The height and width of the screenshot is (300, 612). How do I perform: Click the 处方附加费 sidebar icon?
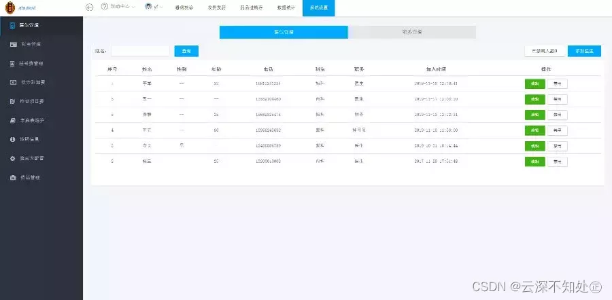coord(13,82)
